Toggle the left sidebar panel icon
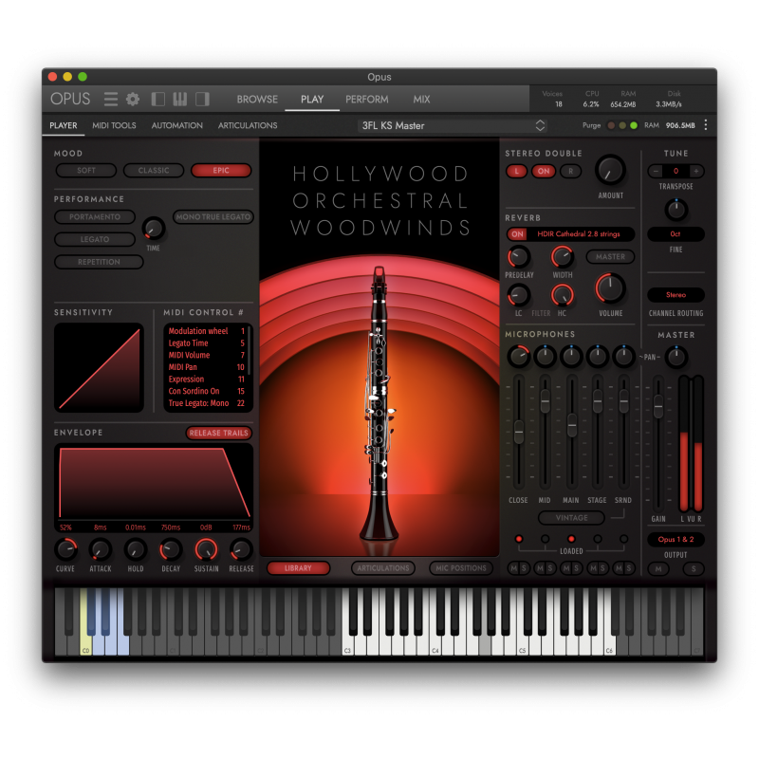Image resolution: width=759 pixels, height=759 pixels. 157,100
